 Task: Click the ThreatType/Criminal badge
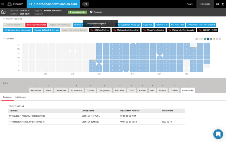tap(153, 30)
